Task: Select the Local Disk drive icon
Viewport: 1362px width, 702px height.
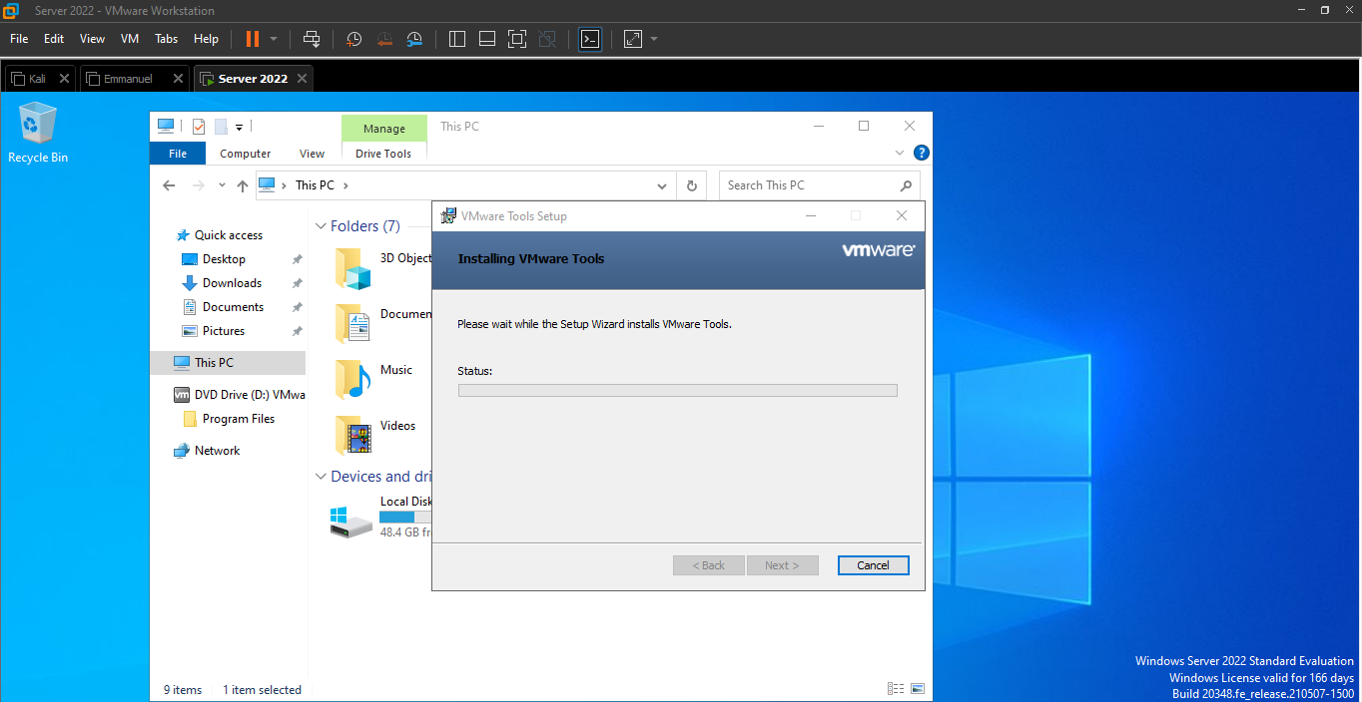Action: [351, 521]
